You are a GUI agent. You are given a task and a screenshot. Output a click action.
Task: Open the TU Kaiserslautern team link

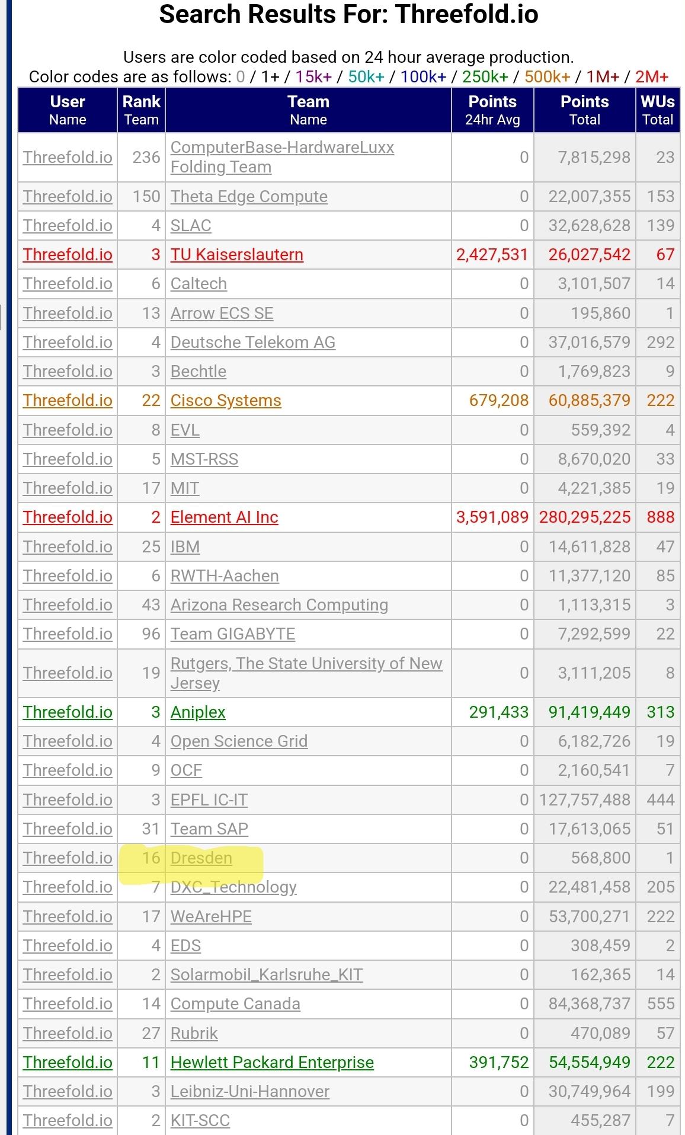point(237,254)
